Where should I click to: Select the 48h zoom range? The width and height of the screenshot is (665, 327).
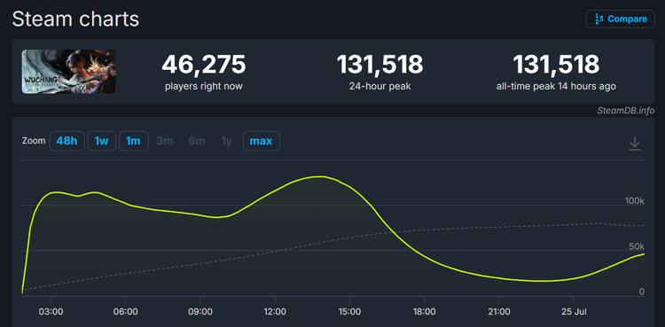pyautogui.click(x=67, y=141)
